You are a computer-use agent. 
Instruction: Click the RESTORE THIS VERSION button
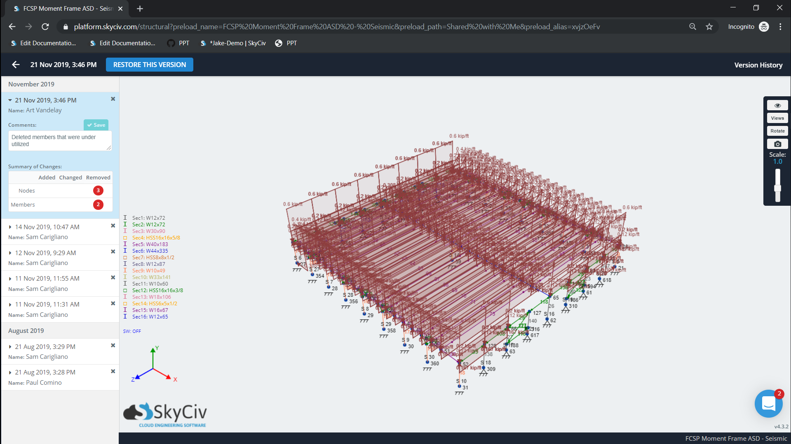149,65
